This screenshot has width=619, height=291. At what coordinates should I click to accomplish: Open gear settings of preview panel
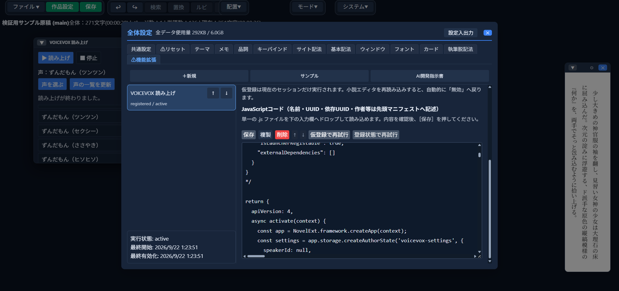tap(592, 68)
